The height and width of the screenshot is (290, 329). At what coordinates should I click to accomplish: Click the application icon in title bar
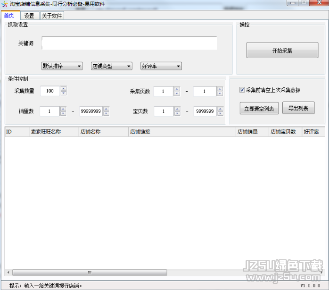pyautogui.click(x=5, y=4)
